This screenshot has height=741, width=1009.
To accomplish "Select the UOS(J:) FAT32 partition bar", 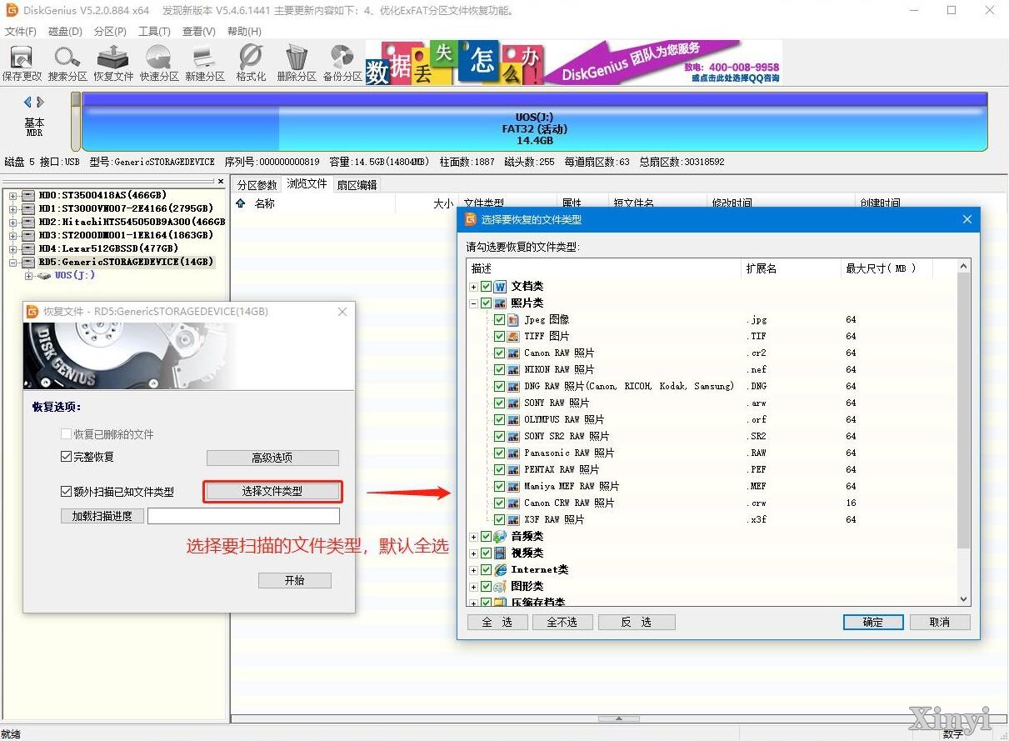I will click(535, 122).
